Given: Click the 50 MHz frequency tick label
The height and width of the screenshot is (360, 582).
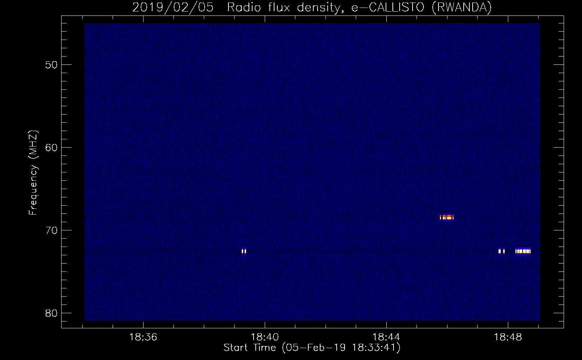Looking at the screenshot, I should point(51,65).
